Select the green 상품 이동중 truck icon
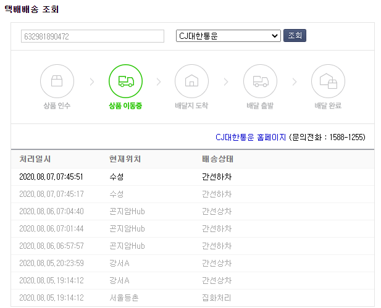381x308 pixels. (x=125, y=81)
